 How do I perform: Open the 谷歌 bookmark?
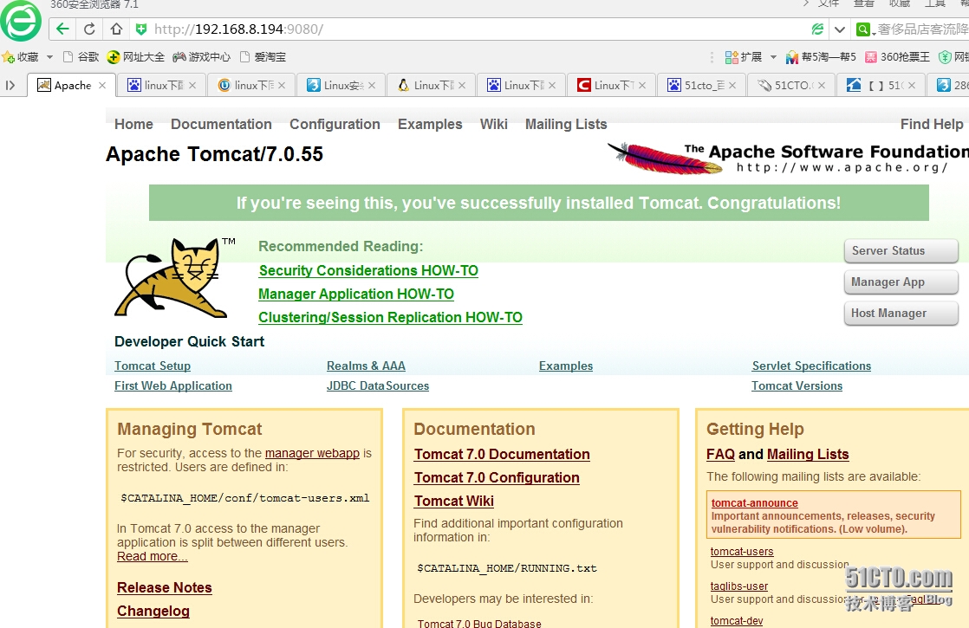click(81, 57)
